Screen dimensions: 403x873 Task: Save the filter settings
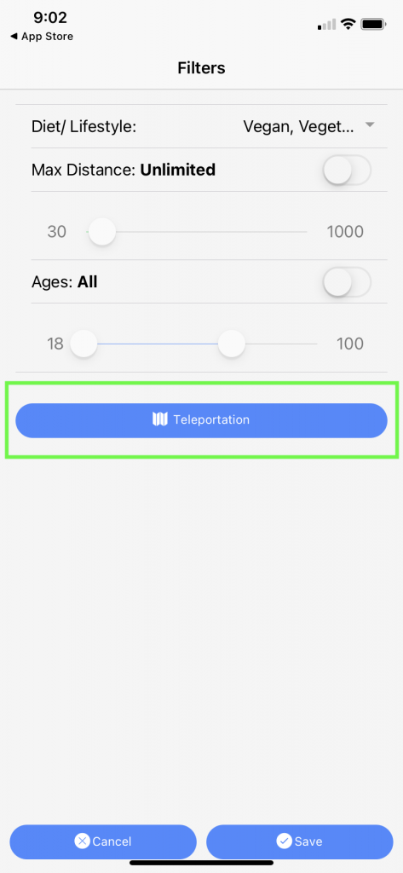(300, 841)
